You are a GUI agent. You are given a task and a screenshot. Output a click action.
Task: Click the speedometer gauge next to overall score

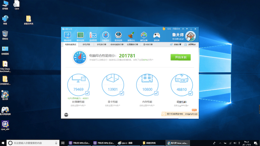[x=80, y=57]
